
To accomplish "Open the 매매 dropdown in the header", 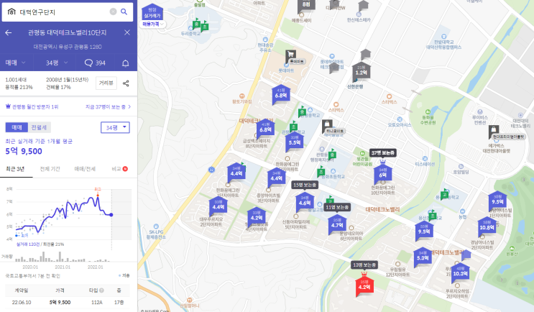I will pos(16,63).
